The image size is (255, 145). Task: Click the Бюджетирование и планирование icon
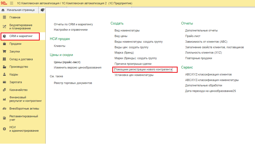point(4,27)
